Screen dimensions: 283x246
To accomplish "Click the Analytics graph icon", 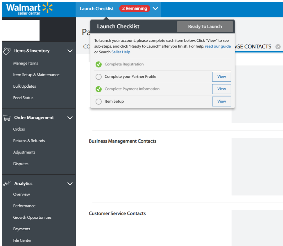I will [x=7, y=183].
